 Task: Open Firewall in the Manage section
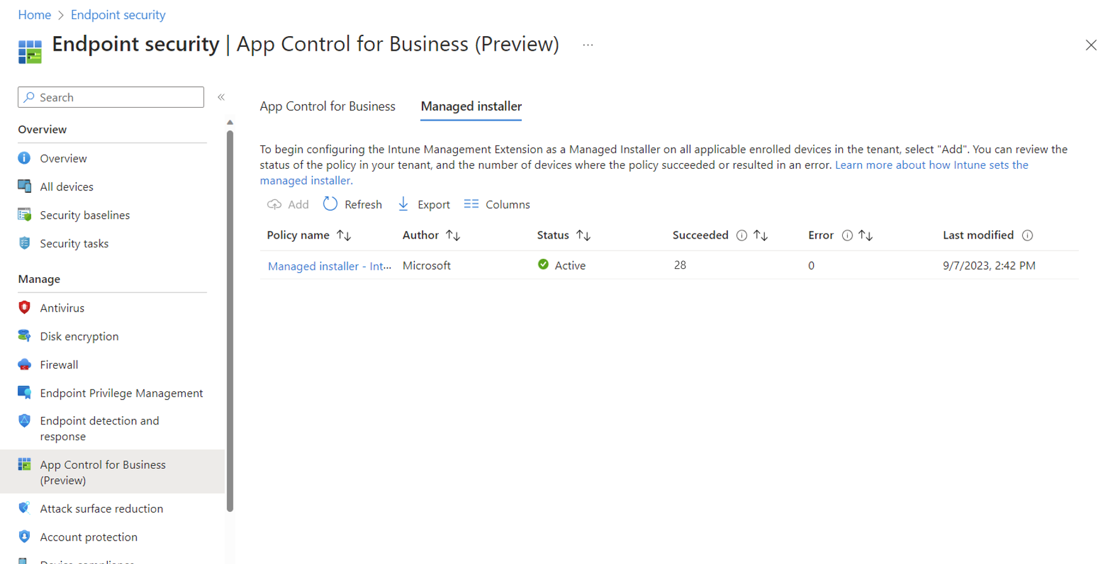(x=58, y=365)
